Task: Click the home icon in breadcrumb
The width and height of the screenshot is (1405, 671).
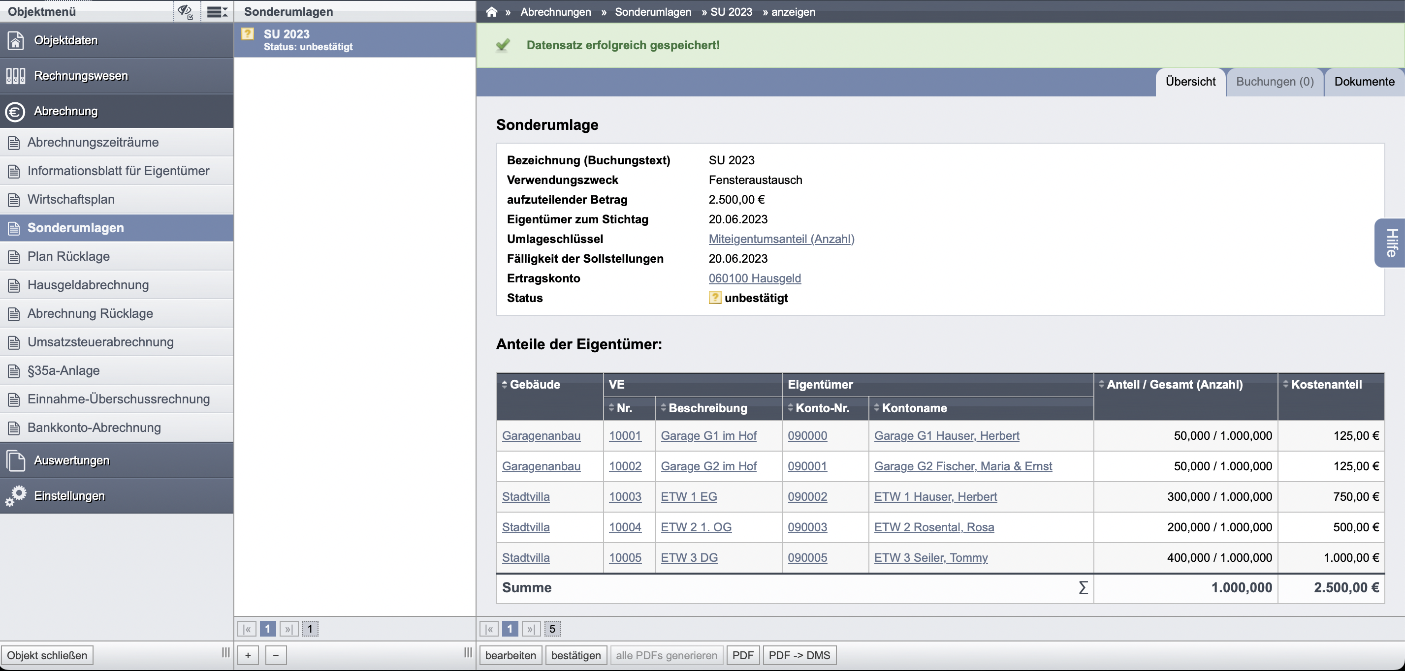Action: click(x=491, y=11)
